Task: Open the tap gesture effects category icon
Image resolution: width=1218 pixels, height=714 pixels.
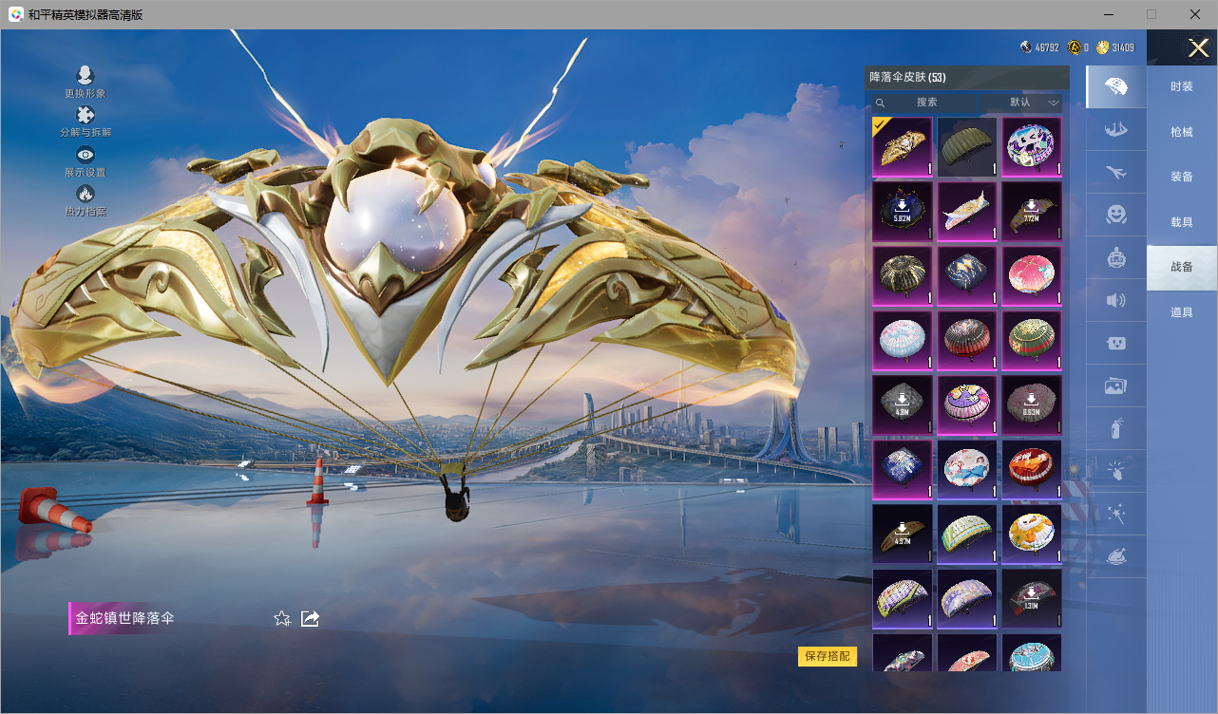Action: (x=1115, y=471)
